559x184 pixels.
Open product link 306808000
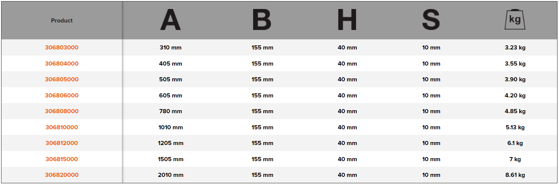tap(62, 111)
